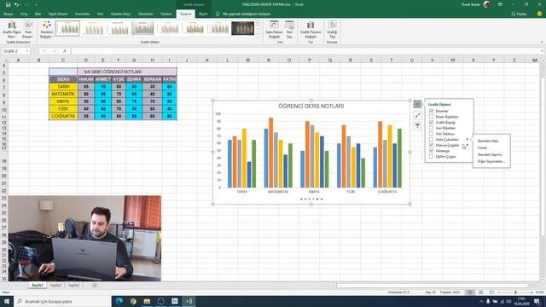
Task: Select the first chart style thumbnail
Action: 67,28
